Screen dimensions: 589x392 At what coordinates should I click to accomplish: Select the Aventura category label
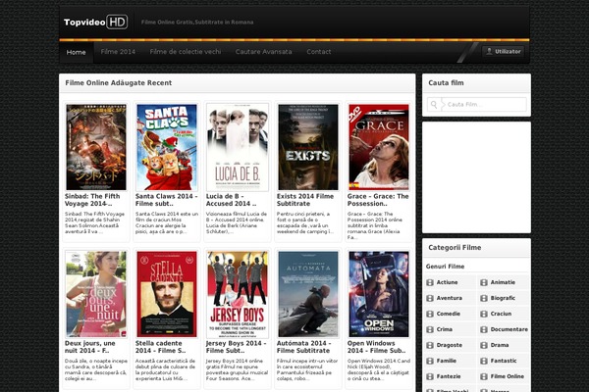click(x=450, y=298)
